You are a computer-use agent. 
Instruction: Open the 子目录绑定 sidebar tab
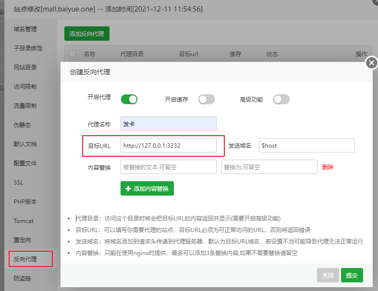pyautogui.click(x=28, y=48)
